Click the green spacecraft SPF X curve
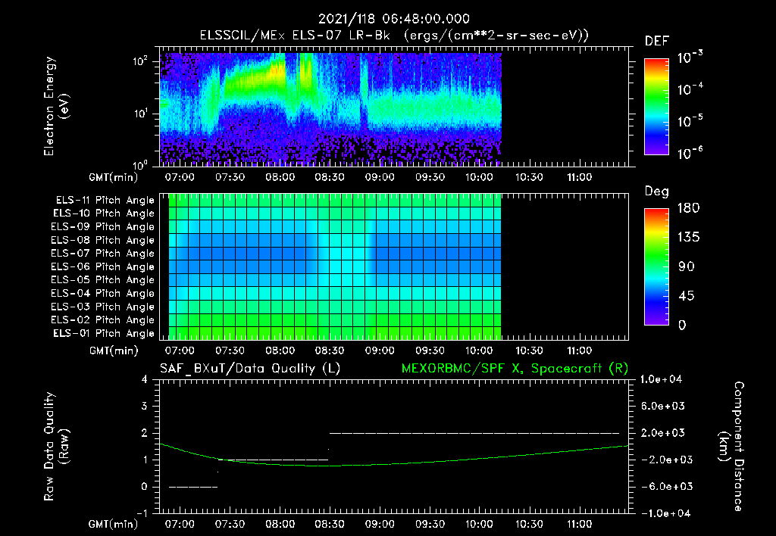Screen dimensions: 776x536 coord(394,464)
